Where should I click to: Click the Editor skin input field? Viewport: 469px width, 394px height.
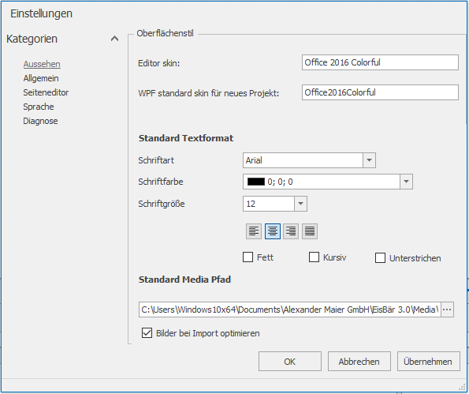[380, 62]
